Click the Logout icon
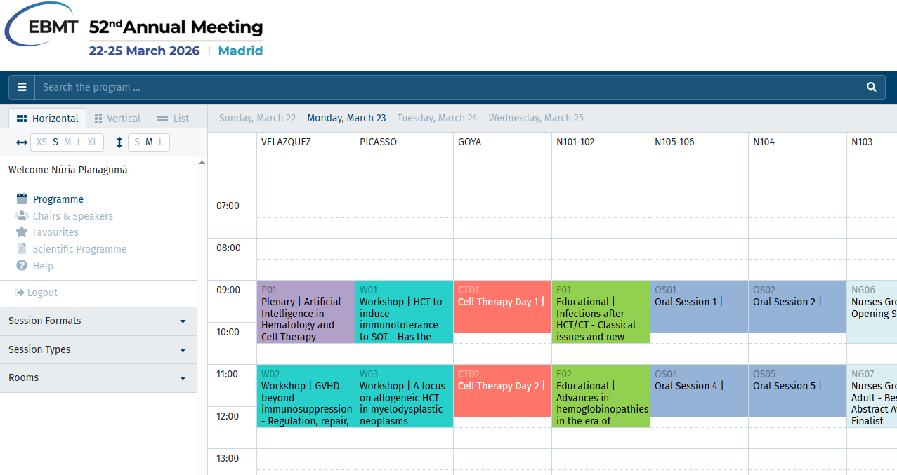 [x=20, y=293]
